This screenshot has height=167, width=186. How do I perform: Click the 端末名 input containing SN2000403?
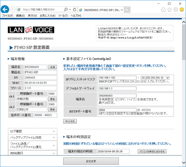118,96
